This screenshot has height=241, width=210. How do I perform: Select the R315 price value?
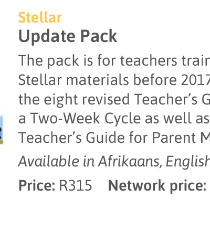76,185
